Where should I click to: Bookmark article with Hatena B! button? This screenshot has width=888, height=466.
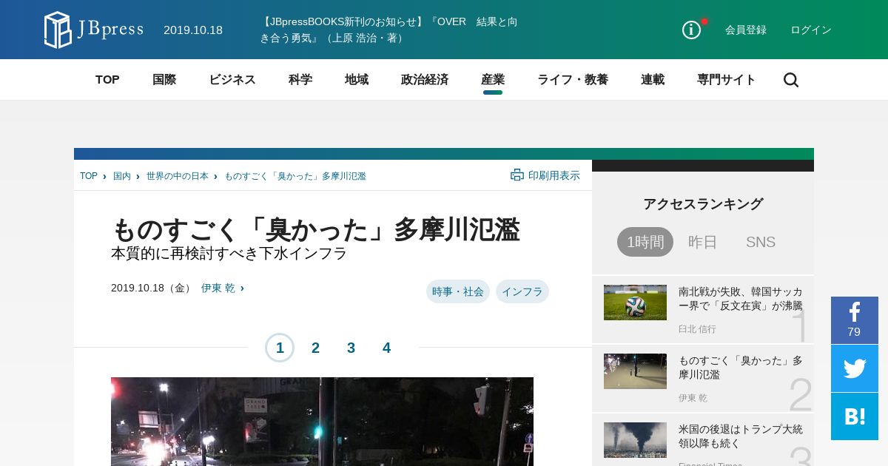pos(855,416)
